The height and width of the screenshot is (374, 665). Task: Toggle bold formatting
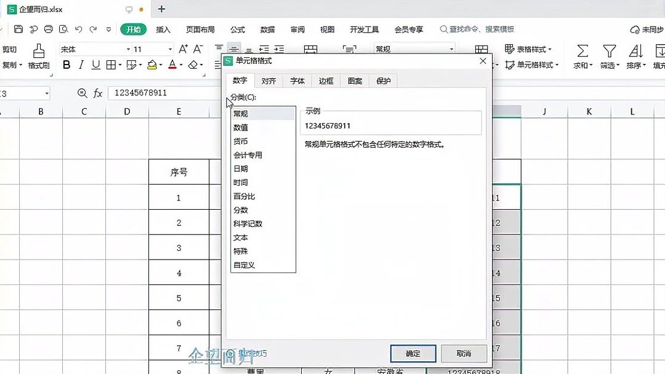66,66
